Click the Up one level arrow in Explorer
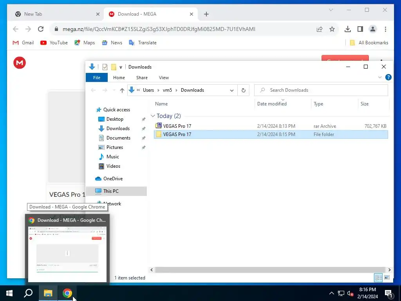The width and height of the screenshot is (401, 301). point(122,91)
